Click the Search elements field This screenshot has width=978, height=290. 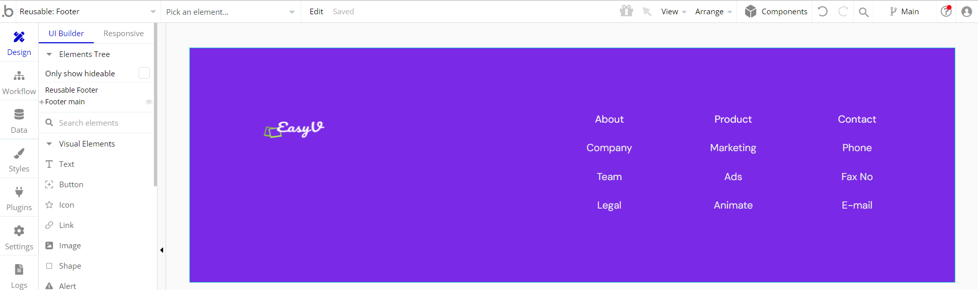tap(96, 123)
